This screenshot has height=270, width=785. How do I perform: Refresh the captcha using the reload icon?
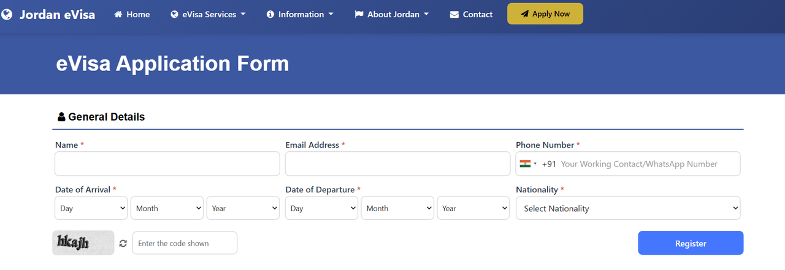pos(123,243)
